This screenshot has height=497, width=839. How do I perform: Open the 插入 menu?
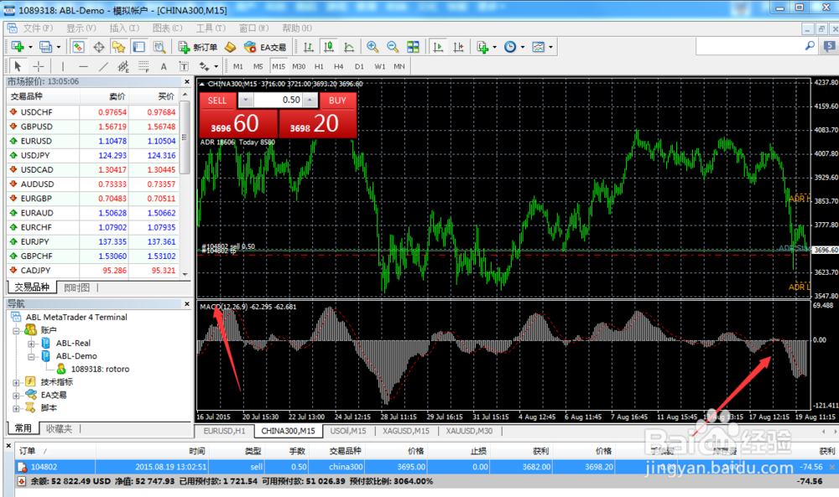(x=124, y=28)
